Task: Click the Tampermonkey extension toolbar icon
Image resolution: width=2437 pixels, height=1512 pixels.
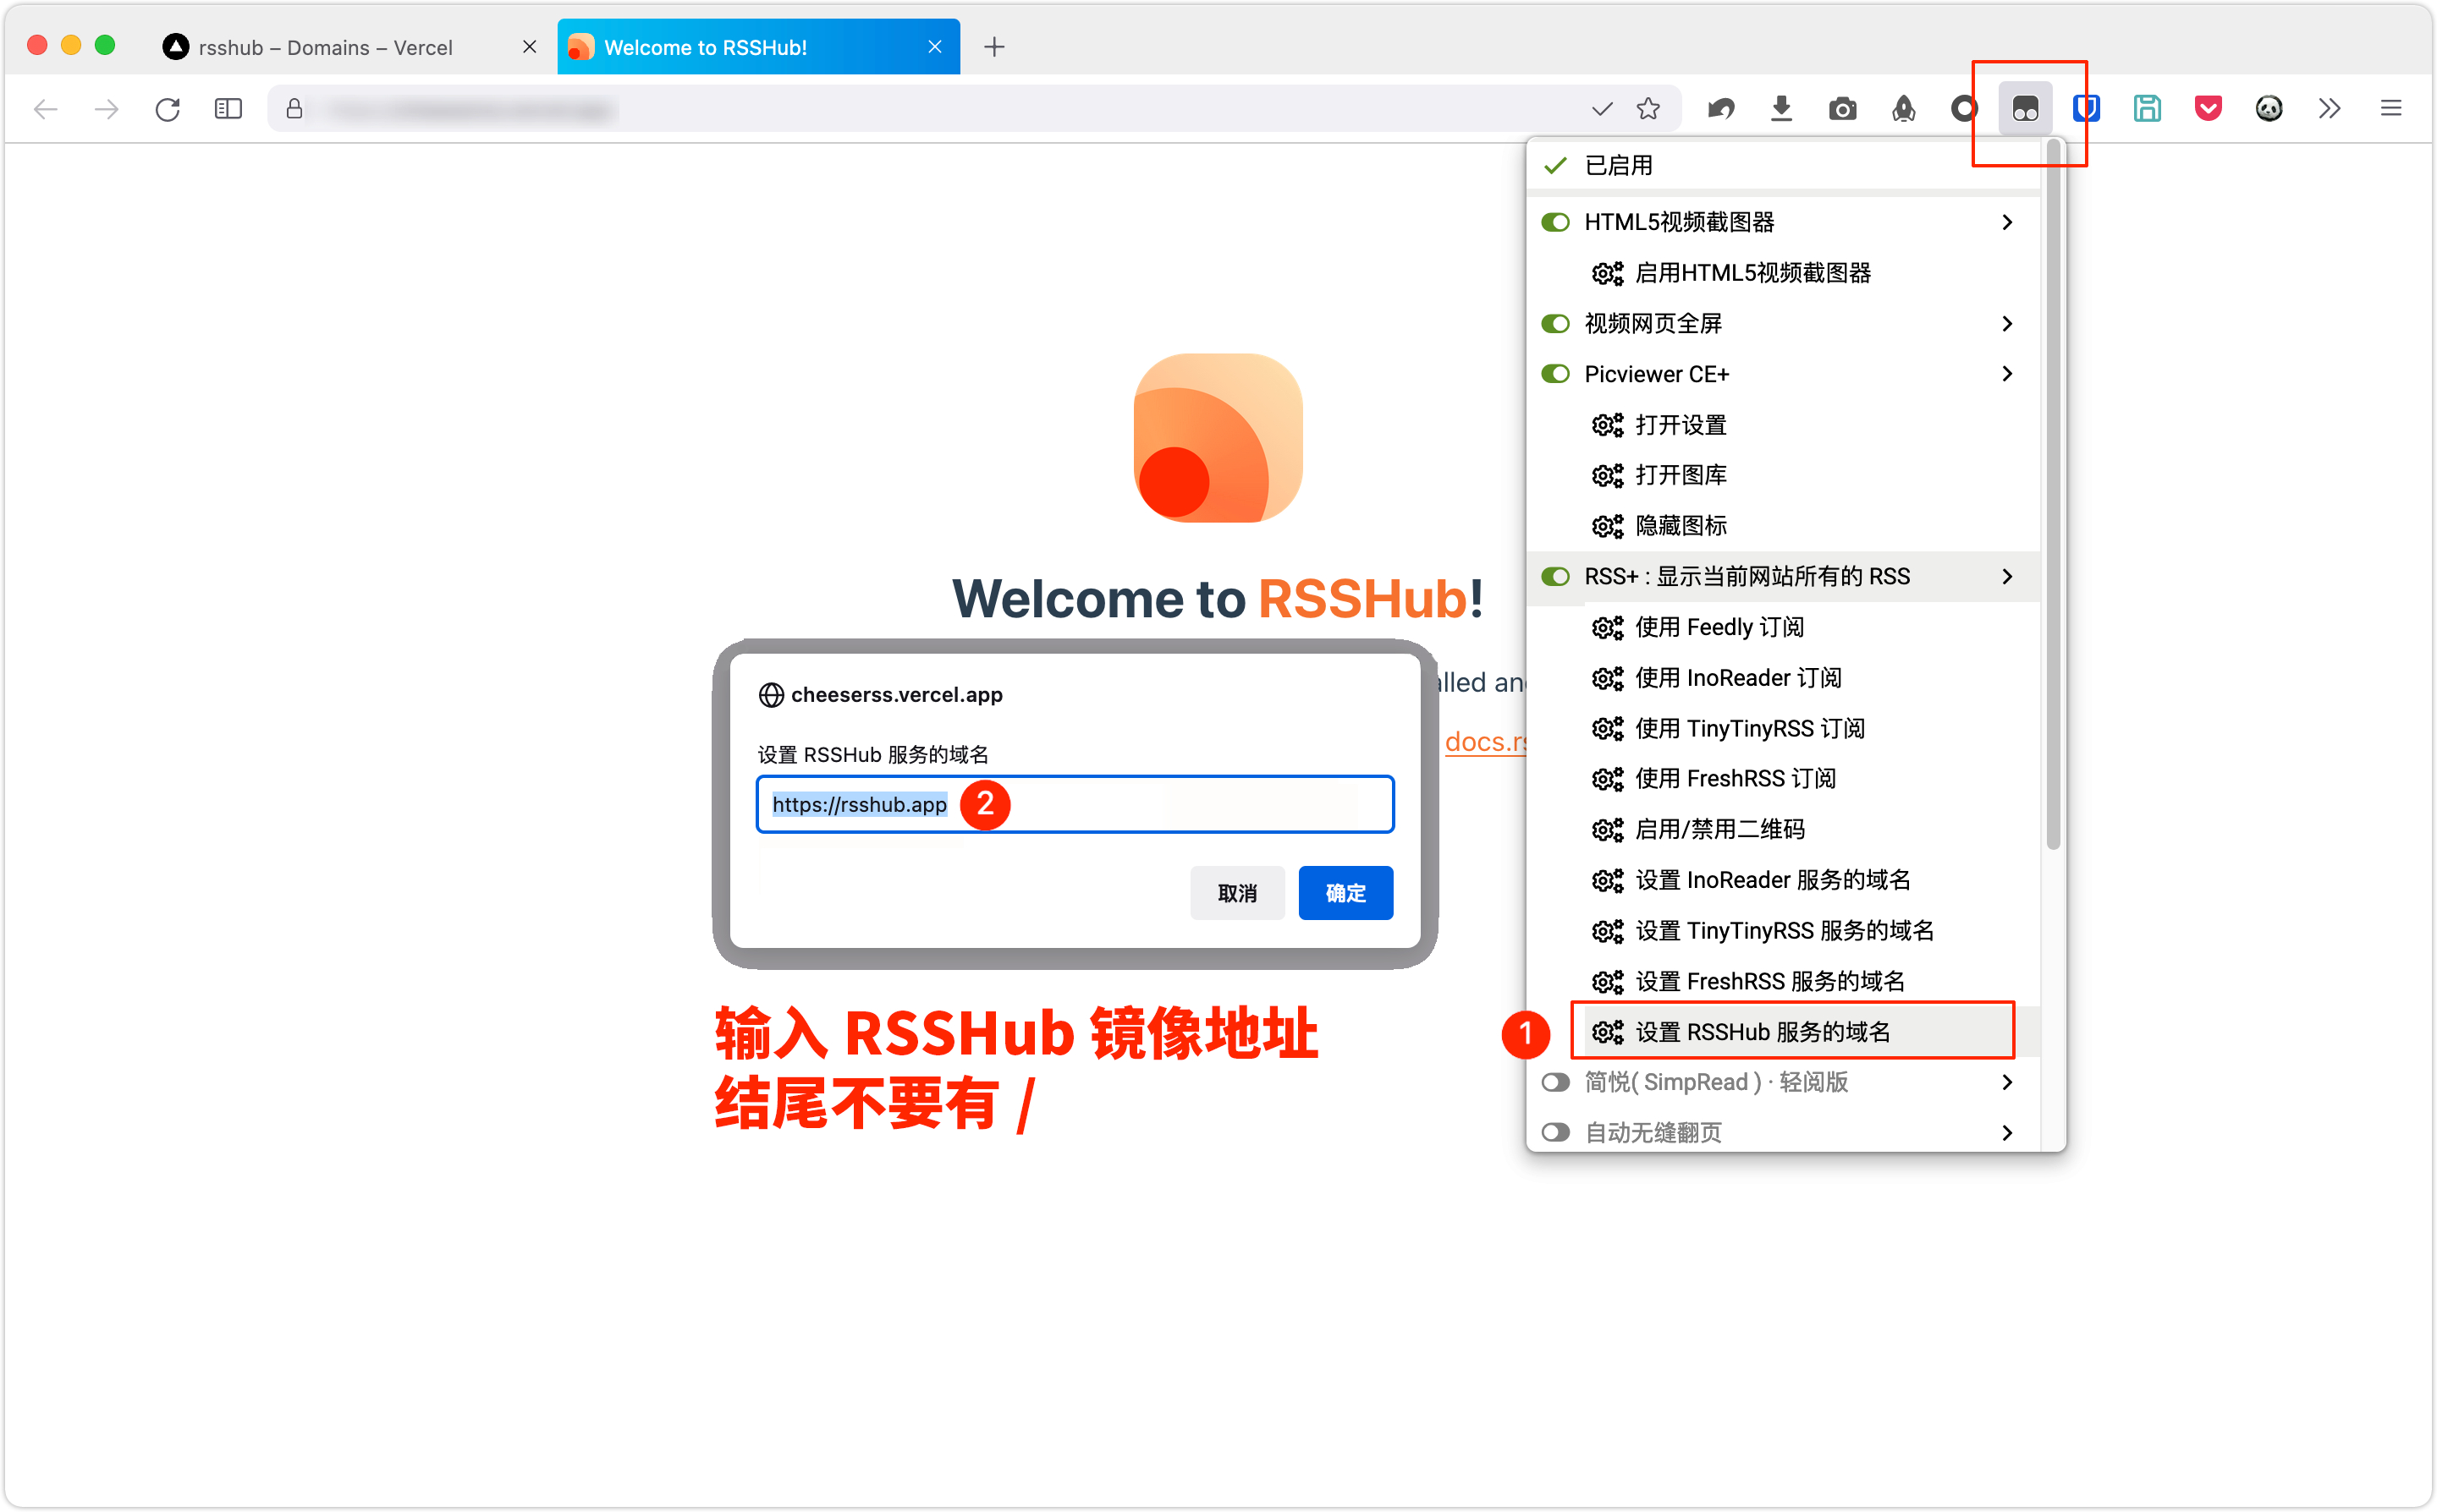Action: 2025,108
